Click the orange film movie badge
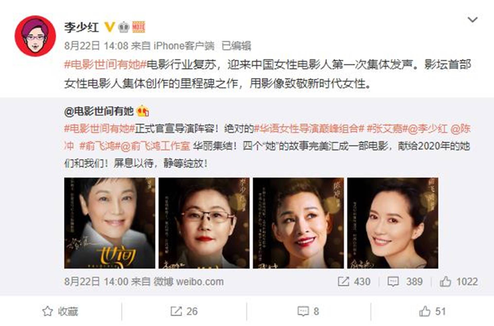 [x=139, y=27]
